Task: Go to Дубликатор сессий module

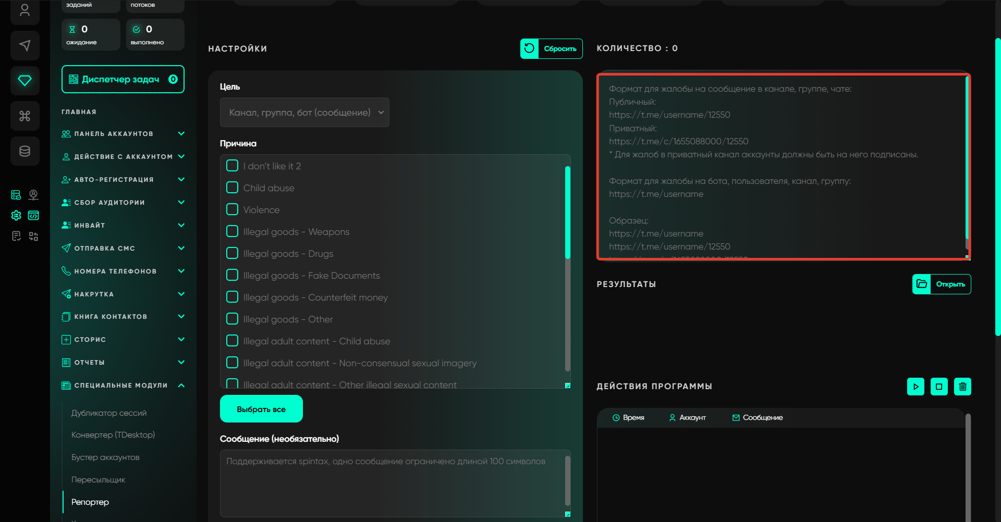Action: (109, 413)
